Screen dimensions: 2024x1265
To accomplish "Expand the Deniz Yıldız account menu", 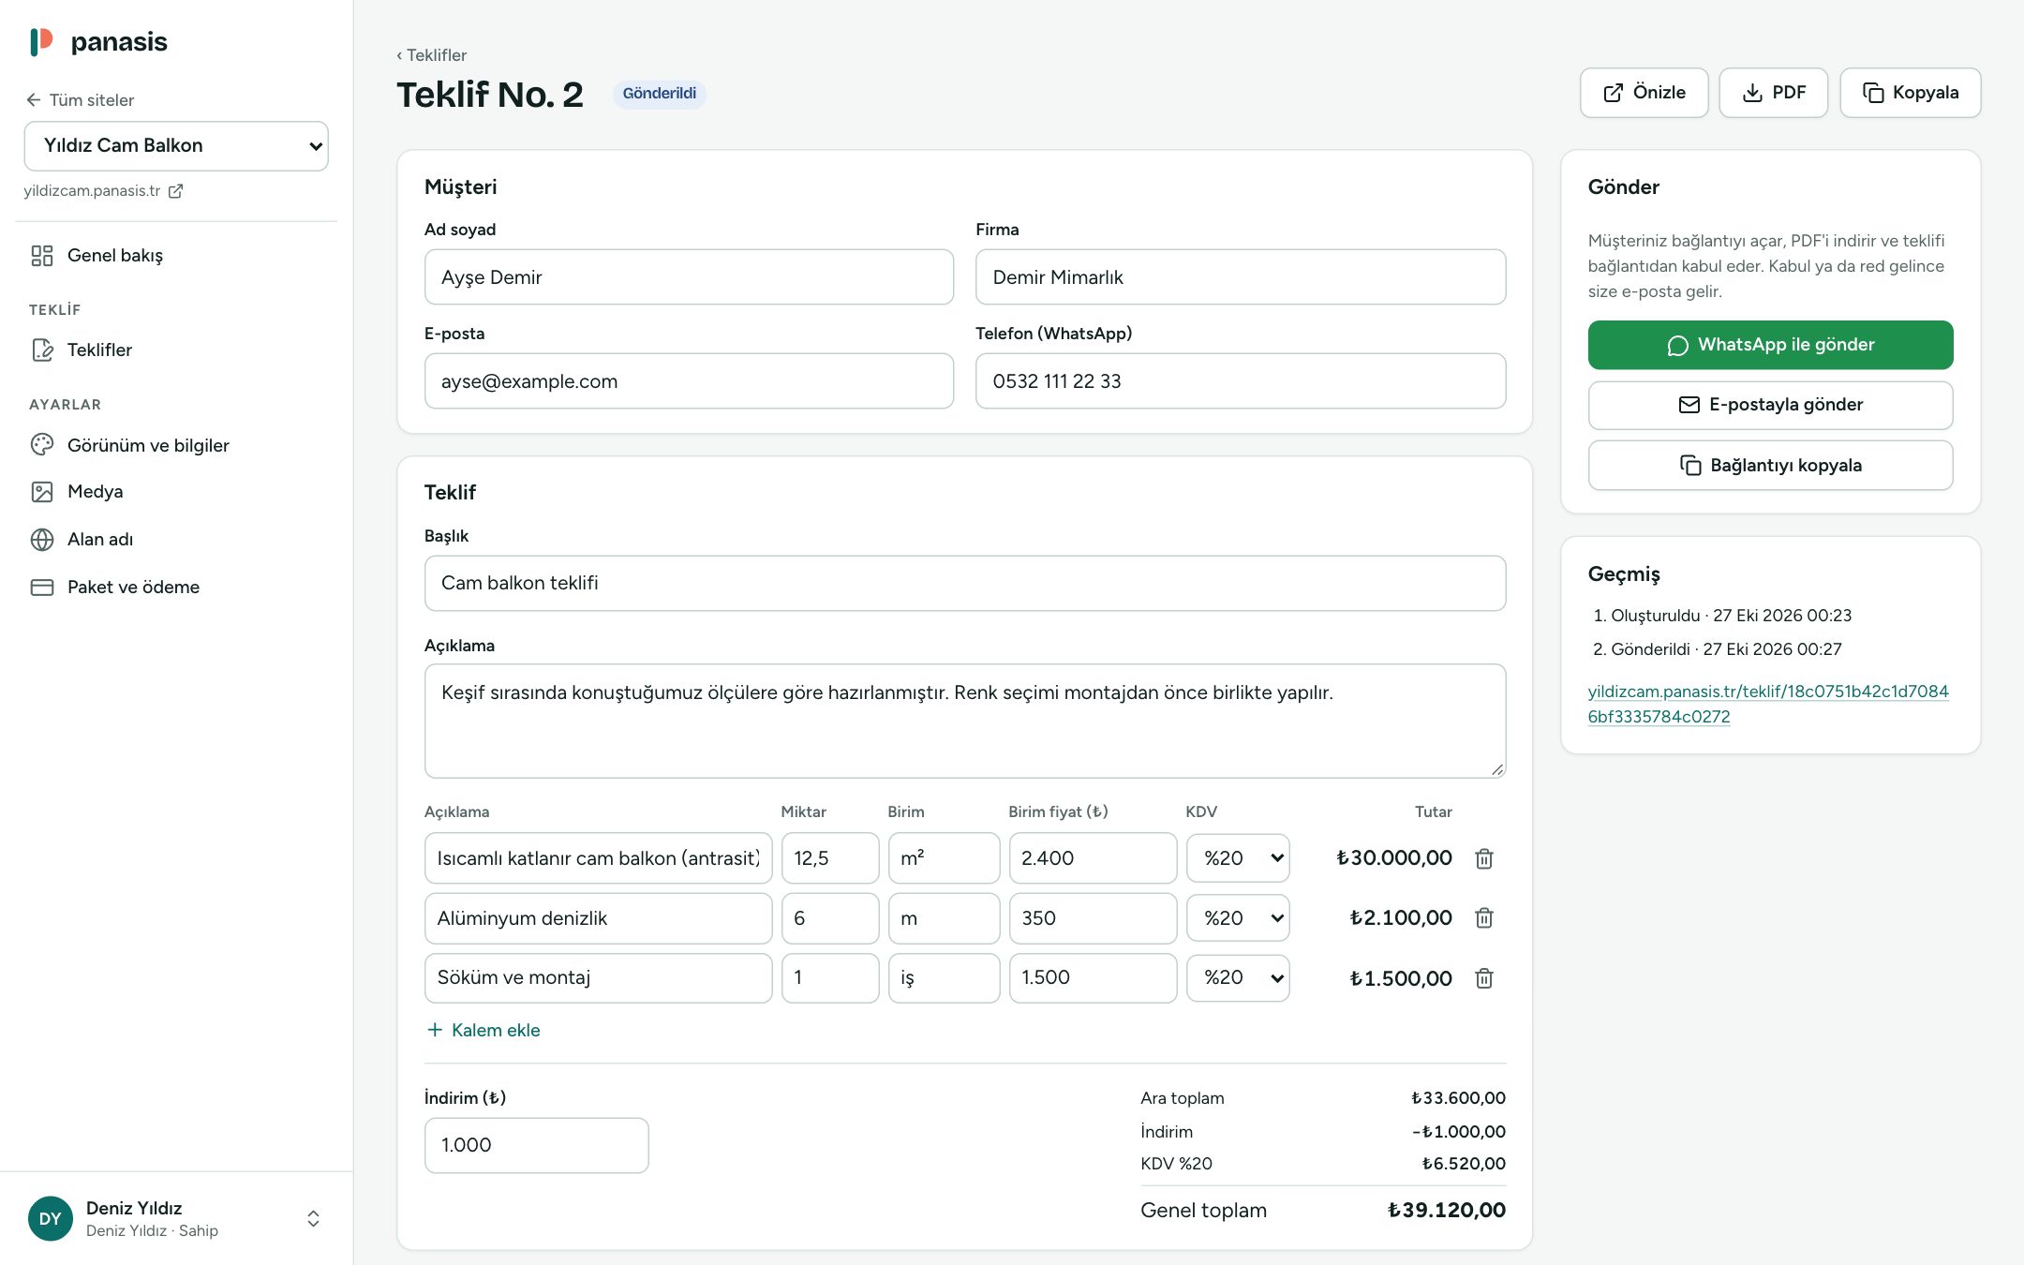I will tap(313, 1218).
